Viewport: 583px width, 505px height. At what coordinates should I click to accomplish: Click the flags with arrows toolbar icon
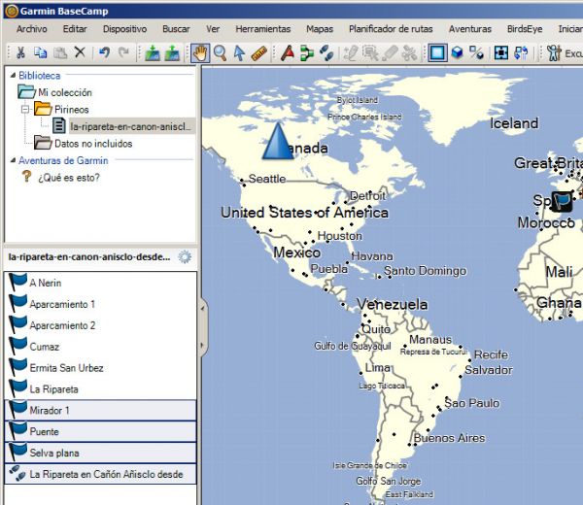pyautogui.click(x=521, y=53)
